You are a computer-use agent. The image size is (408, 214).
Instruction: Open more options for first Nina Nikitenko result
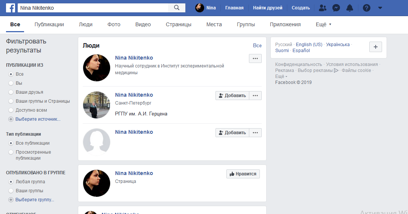pyautogui.click(x=255, y=58)
